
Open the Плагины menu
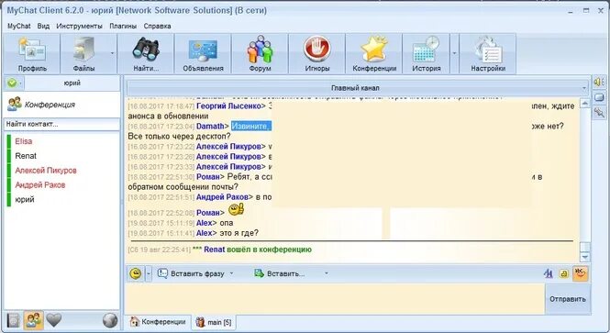[123, 26]
